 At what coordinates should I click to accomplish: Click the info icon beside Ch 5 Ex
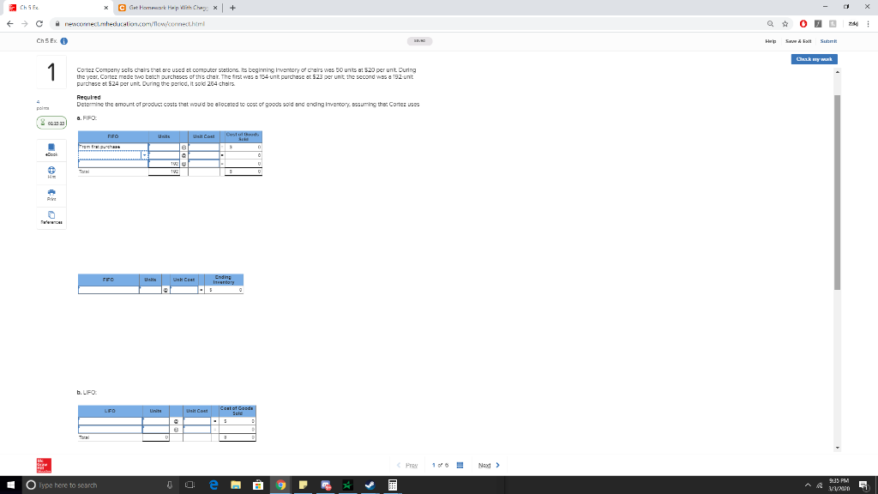tap(63, 40)
